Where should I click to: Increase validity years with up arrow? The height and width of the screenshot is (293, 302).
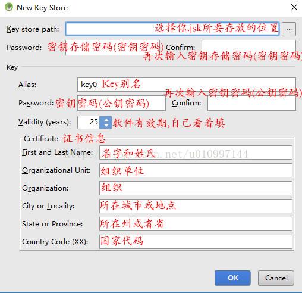106,120
